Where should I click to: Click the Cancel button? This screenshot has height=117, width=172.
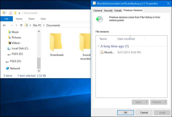pos(144,112)
